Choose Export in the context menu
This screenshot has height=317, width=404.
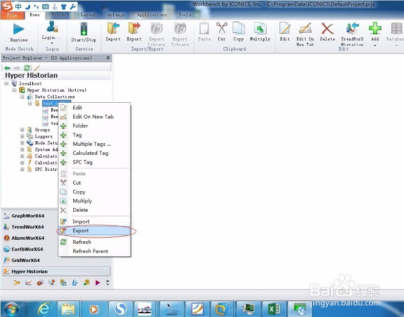pyautogui.click(x=94, y=231)
